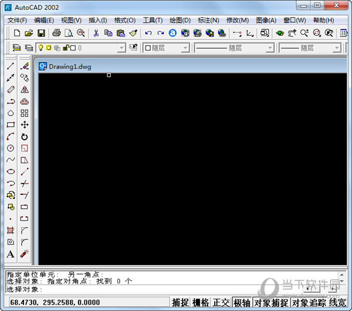Image resolution: width=352 pixels, height=311 pixels.
Task: Toggle layer 0 light bulb on/off
Action: 40,48
